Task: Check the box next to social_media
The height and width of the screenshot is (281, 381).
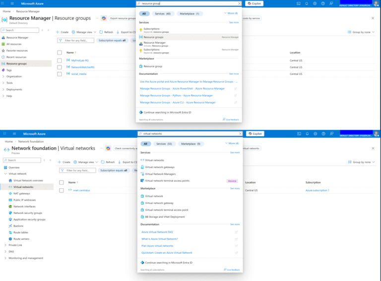Action: click(60, 74)
